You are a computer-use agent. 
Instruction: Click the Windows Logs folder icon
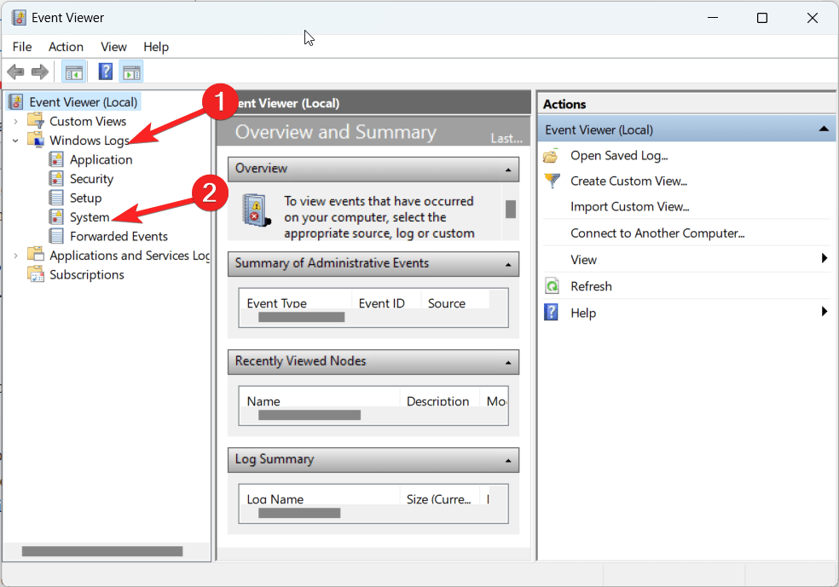[x=35, y=140]
